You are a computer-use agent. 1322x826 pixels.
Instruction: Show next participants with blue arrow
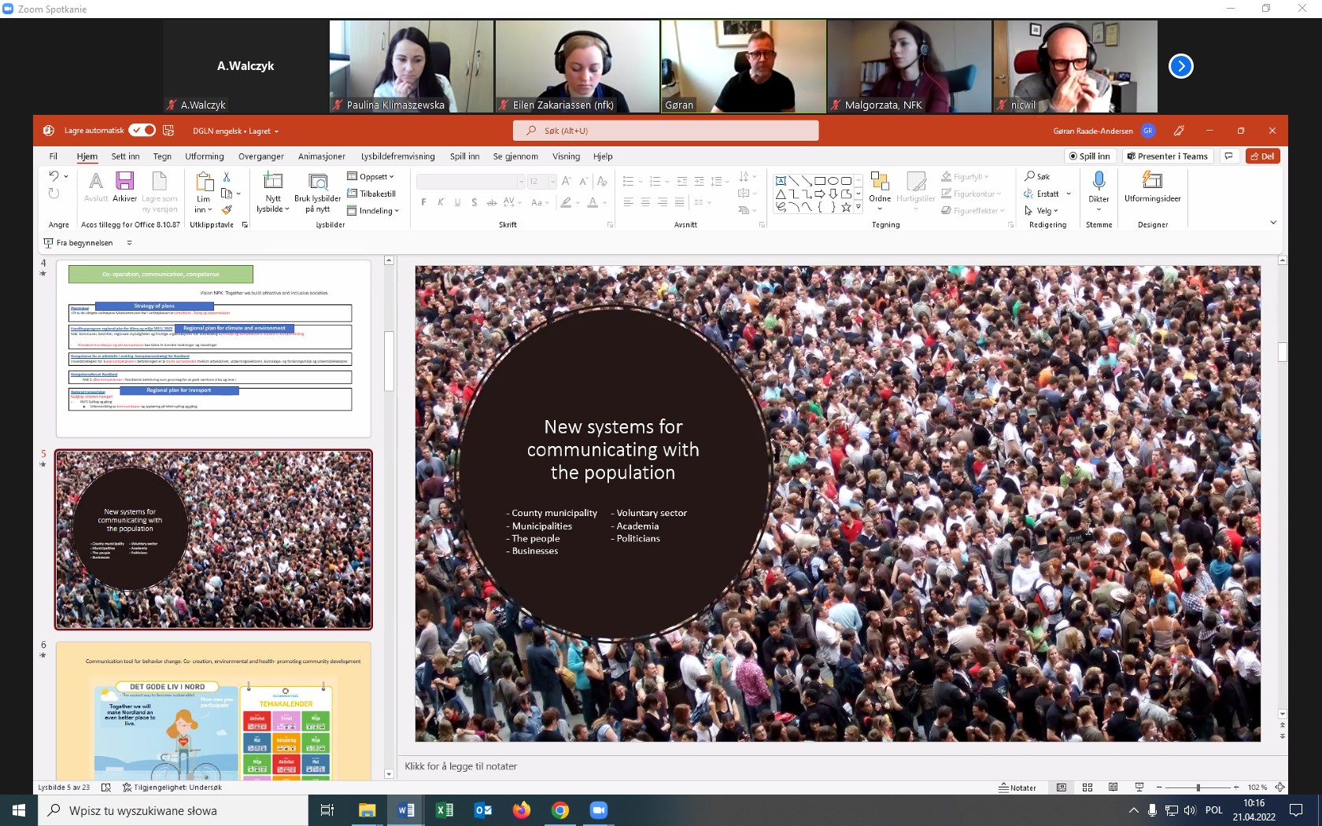[1180, 66]
